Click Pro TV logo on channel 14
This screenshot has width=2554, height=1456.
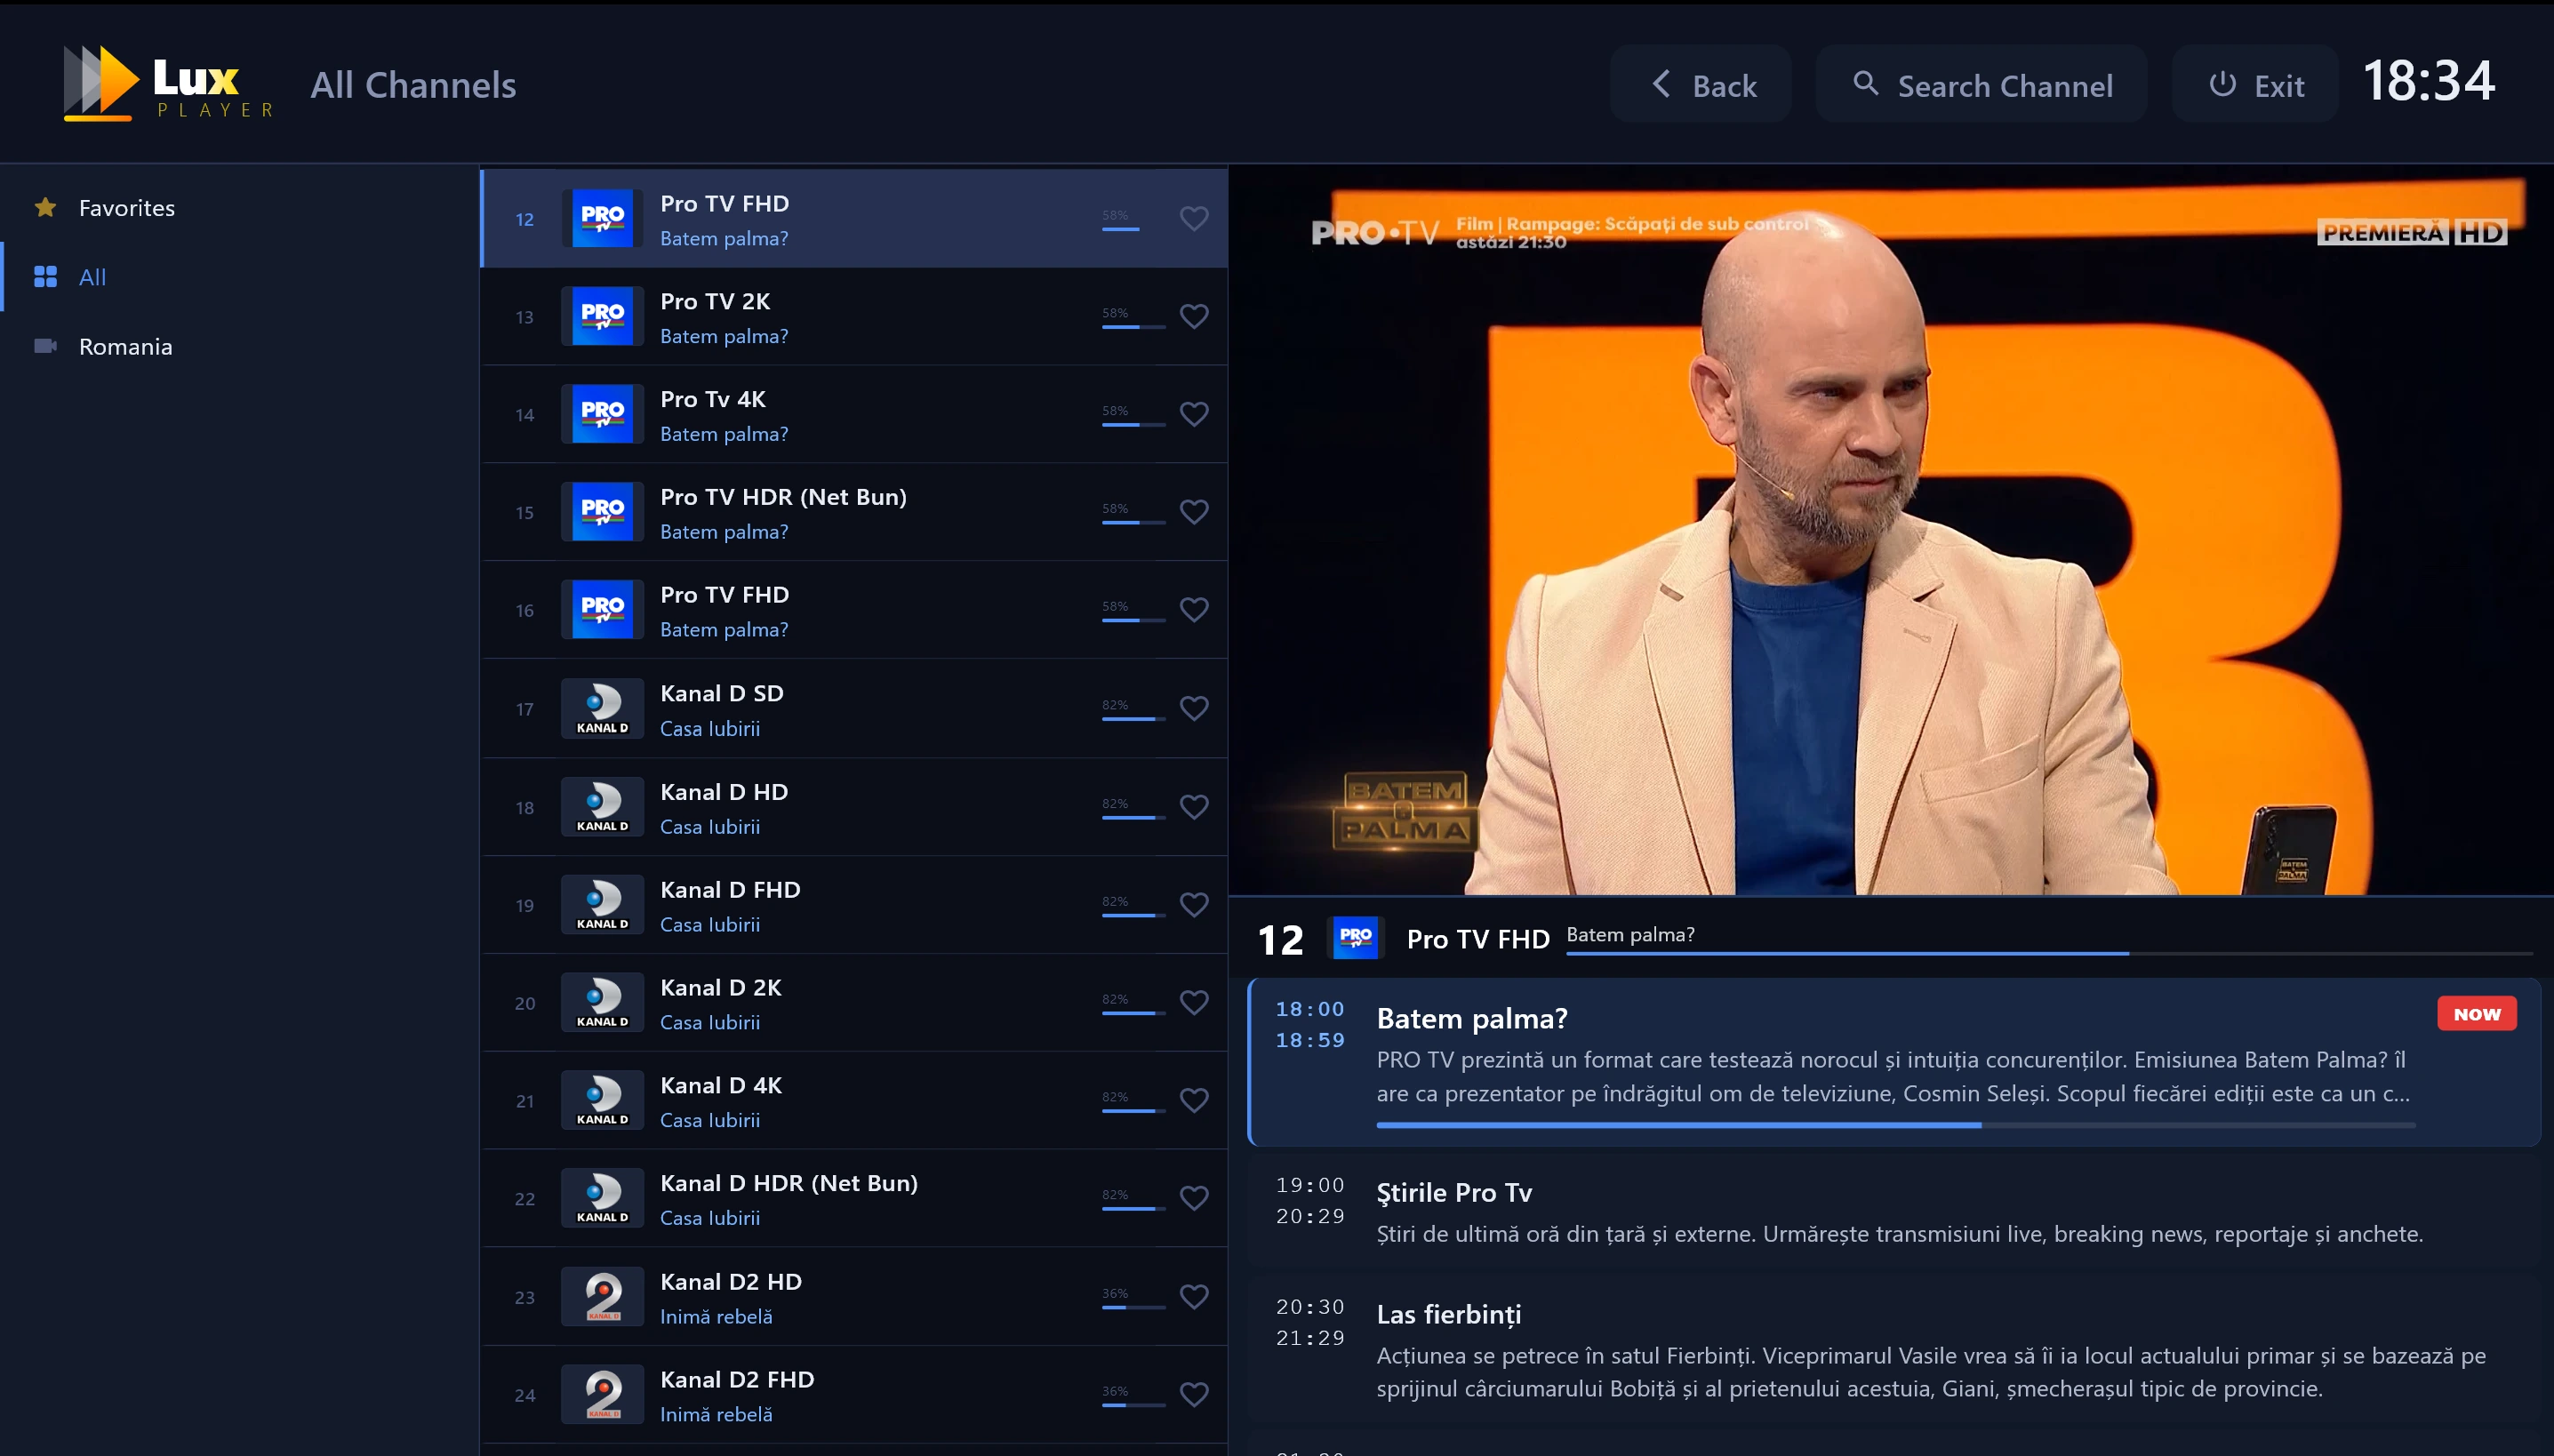tap(602, 414)
